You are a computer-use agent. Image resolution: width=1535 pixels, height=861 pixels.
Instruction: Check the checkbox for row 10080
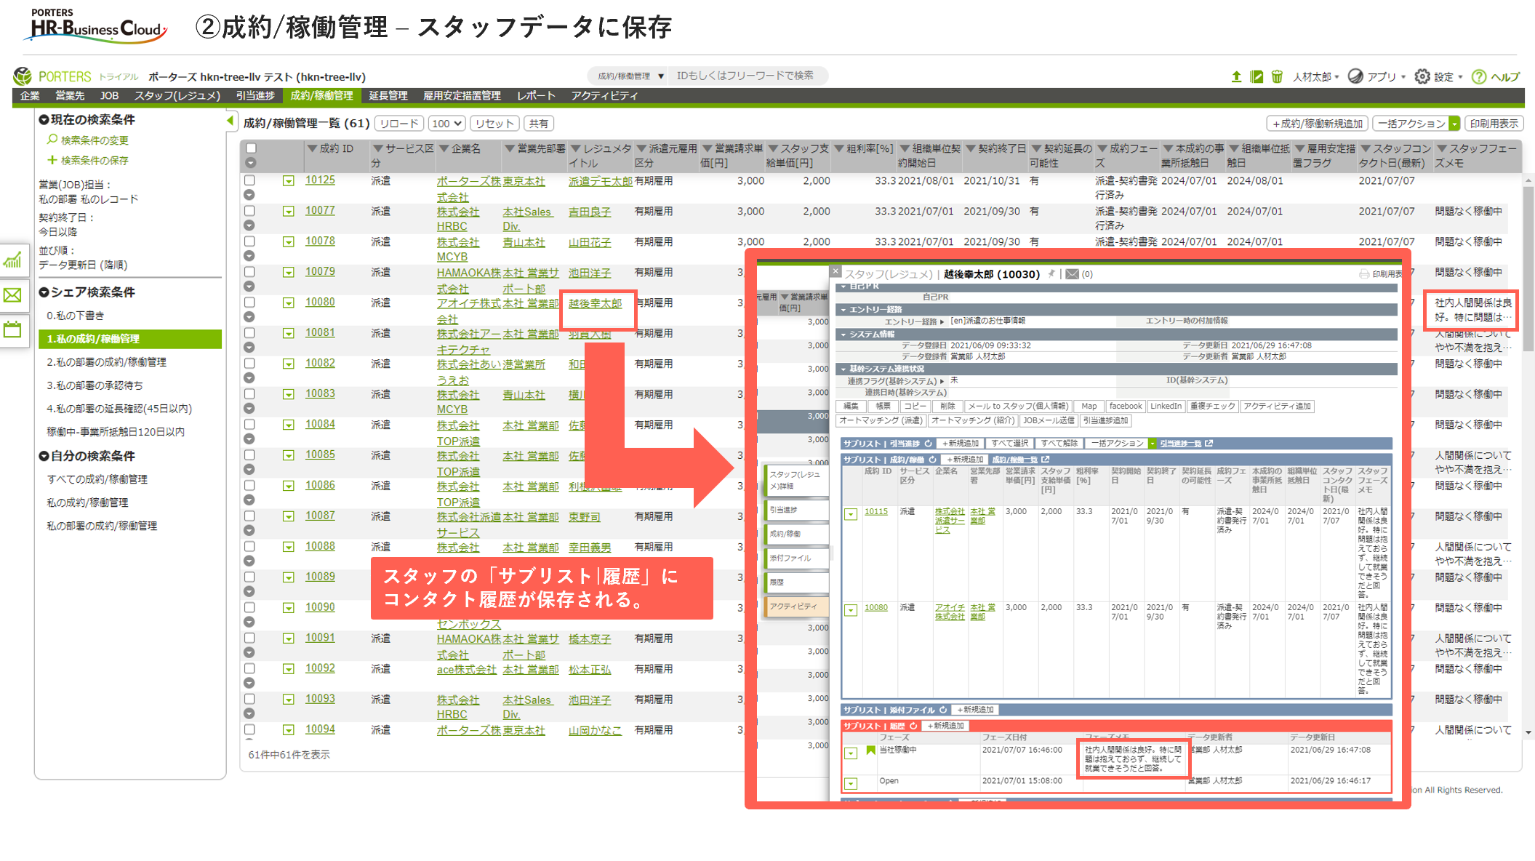tap(249, 303)
